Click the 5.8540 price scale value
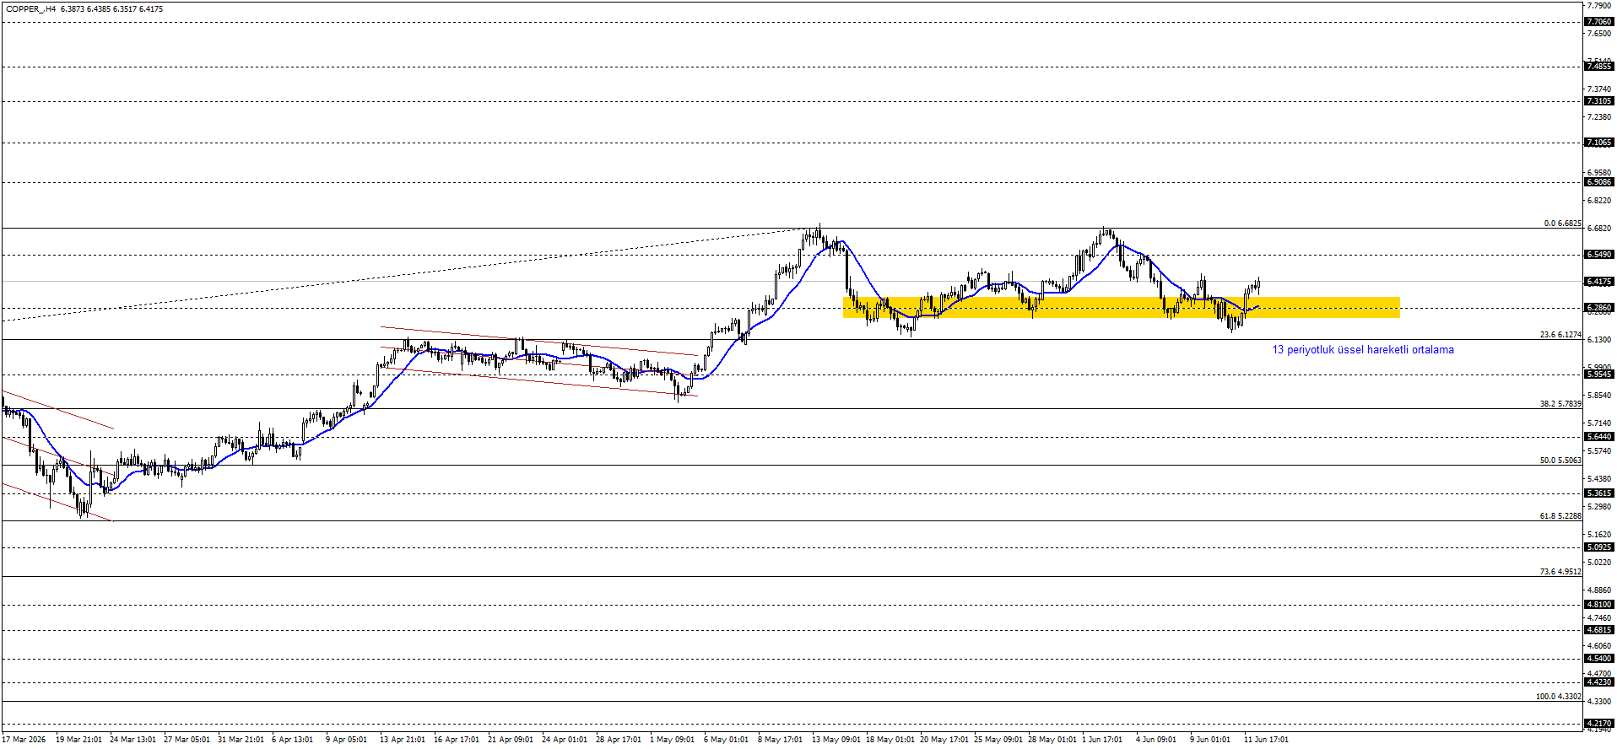Screen dimensions: 1617x749 (x=1599, y=396)
